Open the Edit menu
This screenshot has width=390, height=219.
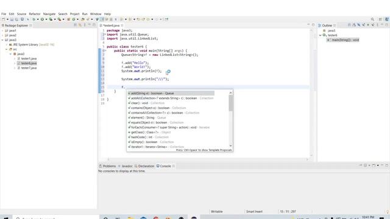coord(12,14)
